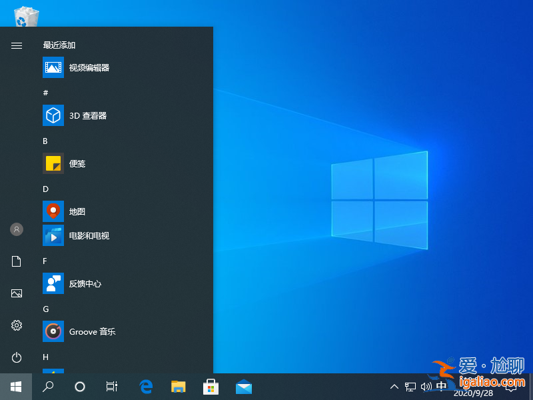Open Settings from the Start sidebar gear
This screenshot has height=400, width=533.
(x=16, y=325)
